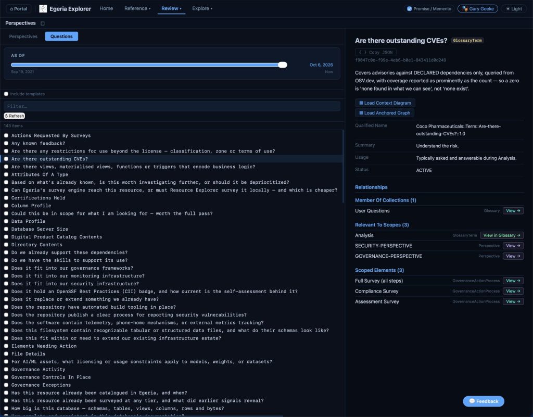
Task: Switch to the Perspectives tab
Action: 23,36
